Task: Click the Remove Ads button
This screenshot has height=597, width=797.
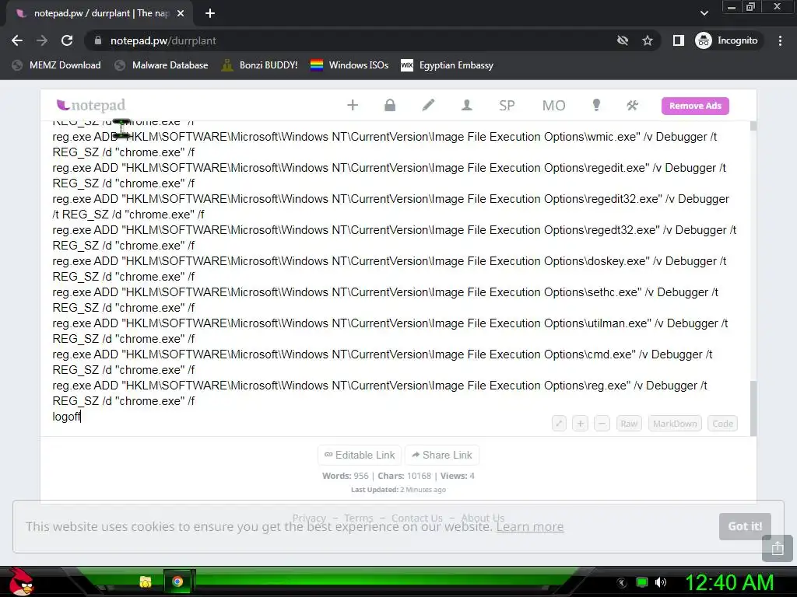Action: [695, 106]
